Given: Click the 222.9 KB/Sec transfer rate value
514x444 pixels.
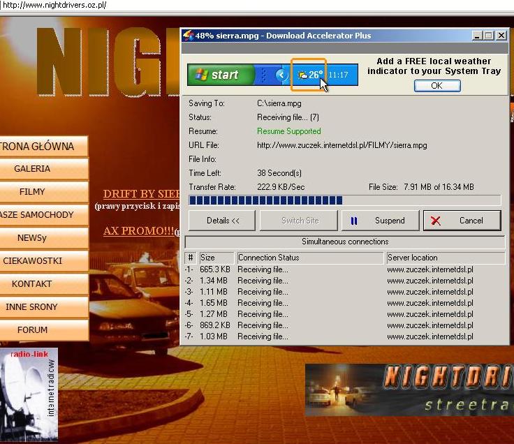Looking at the screenshot, I should click(281, 187).
